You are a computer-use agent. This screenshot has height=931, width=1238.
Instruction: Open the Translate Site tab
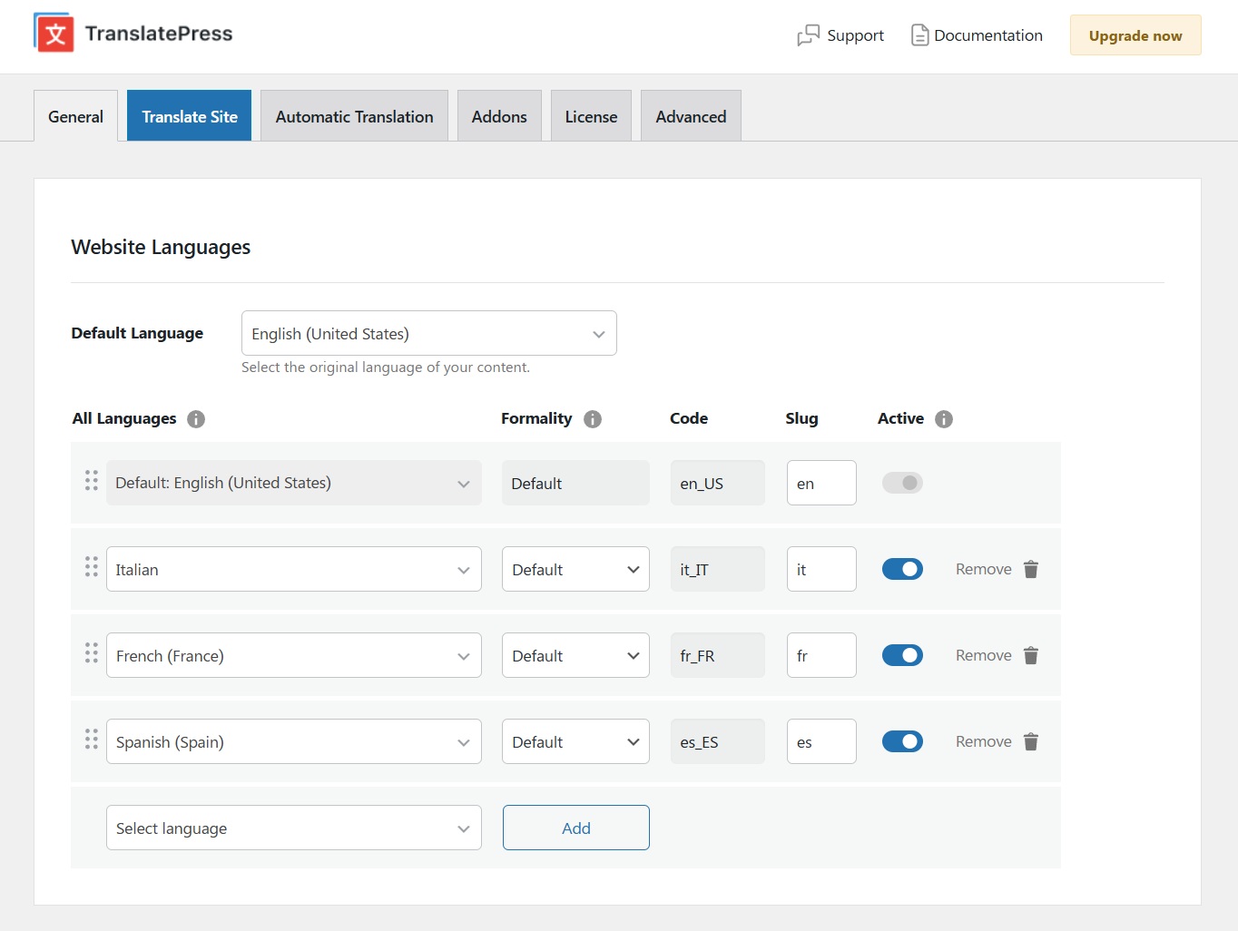(190, 116)
